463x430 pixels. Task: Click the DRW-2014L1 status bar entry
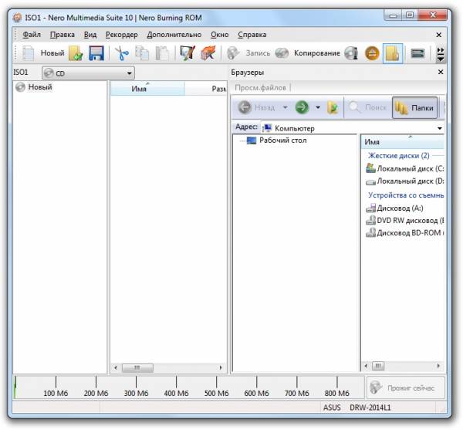point(370,408)
